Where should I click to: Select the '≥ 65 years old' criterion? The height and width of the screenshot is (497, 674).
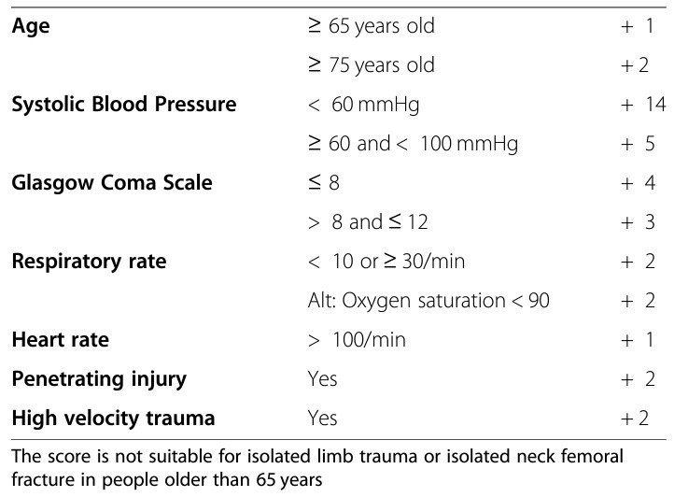(x=372, y=26)
